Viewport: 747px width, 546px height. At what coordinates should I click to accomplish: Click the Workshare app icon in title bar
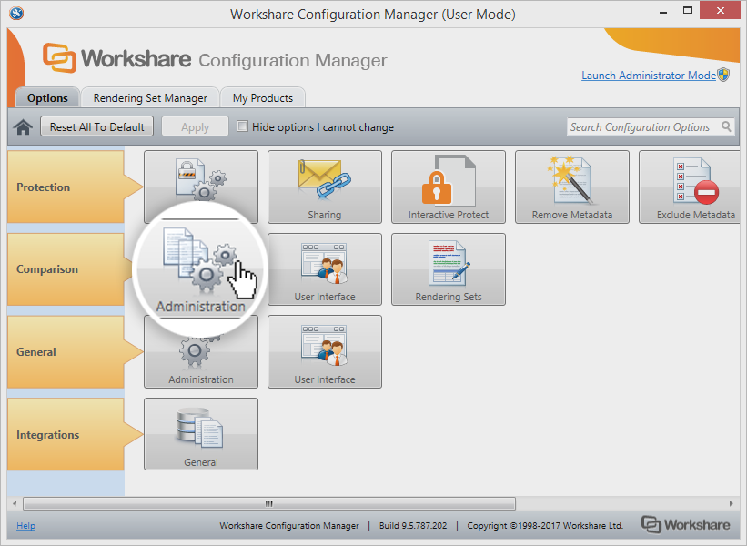(16, 13)
